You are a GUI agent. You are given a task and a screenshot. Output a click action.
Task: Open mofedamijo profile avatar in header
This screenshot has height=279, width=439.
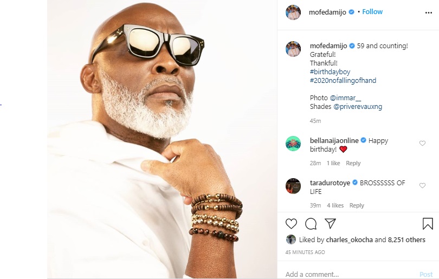[x=293, y=12]
